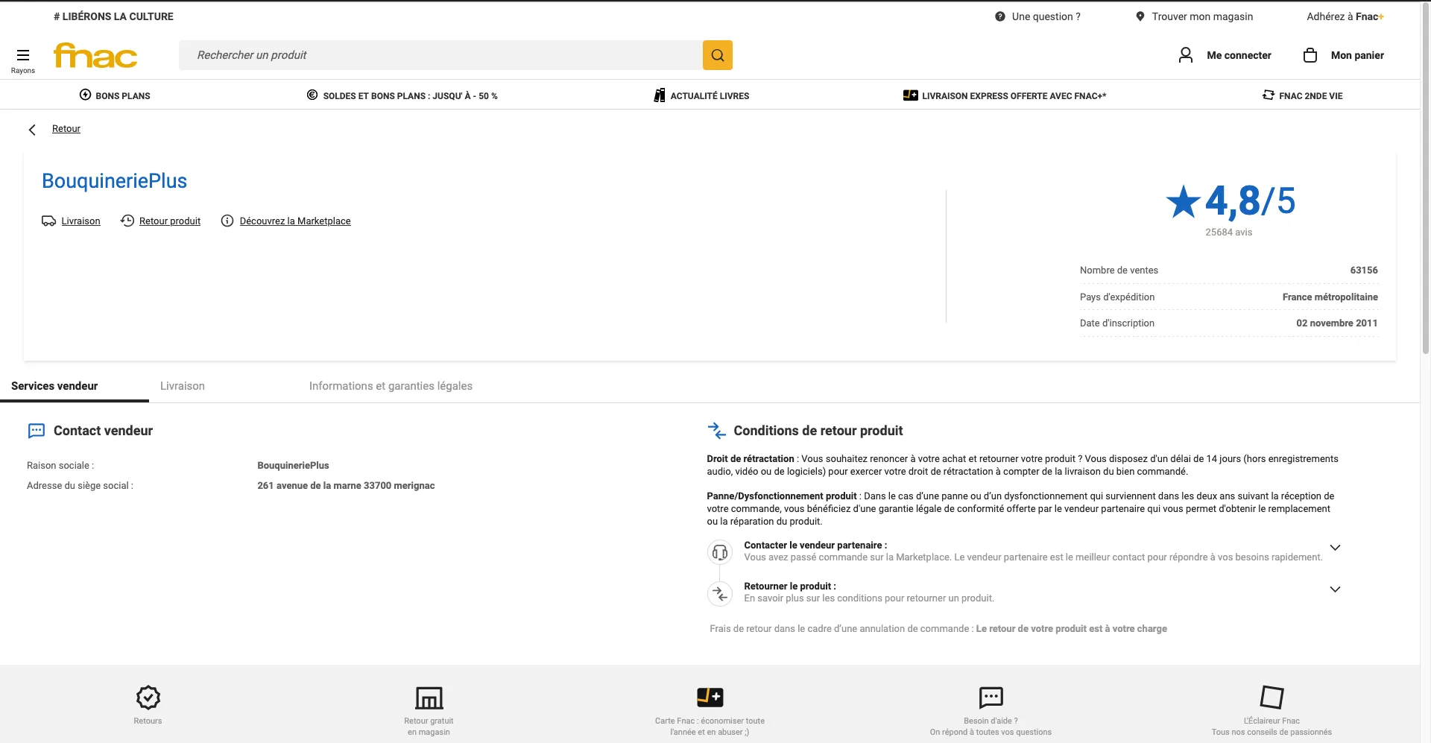This screenshot has height=743, width=1431.
Task: Open the Rayons hamburger menu
Action: pos(23,55)
